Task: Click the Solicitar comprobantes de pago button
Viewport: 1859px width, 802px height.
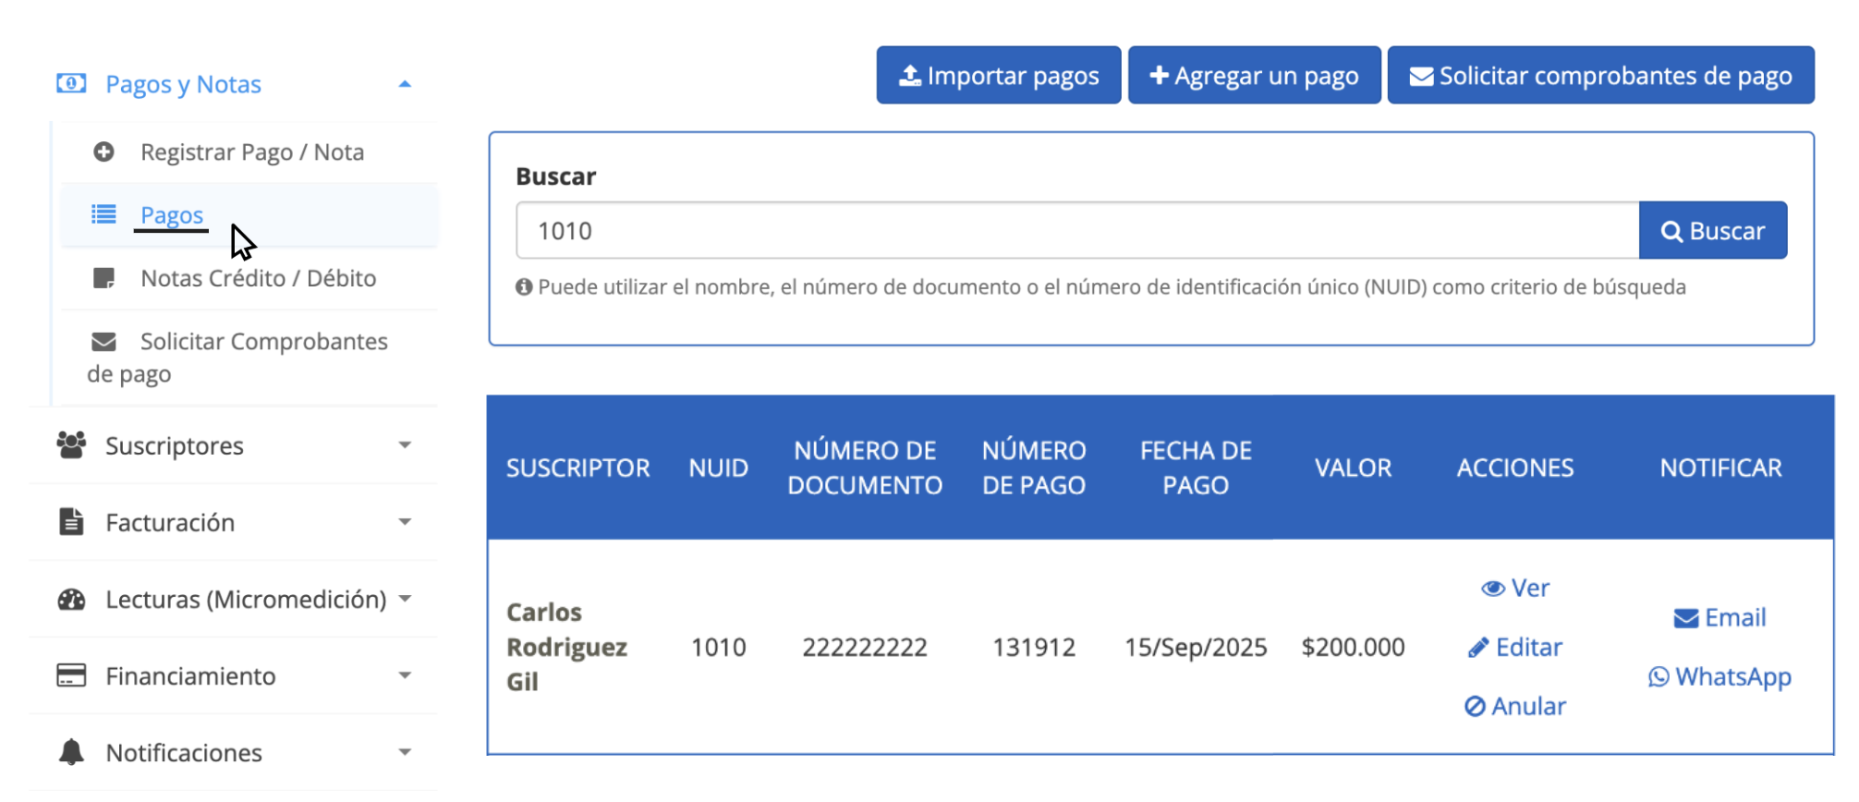Action: (1600, 76)
